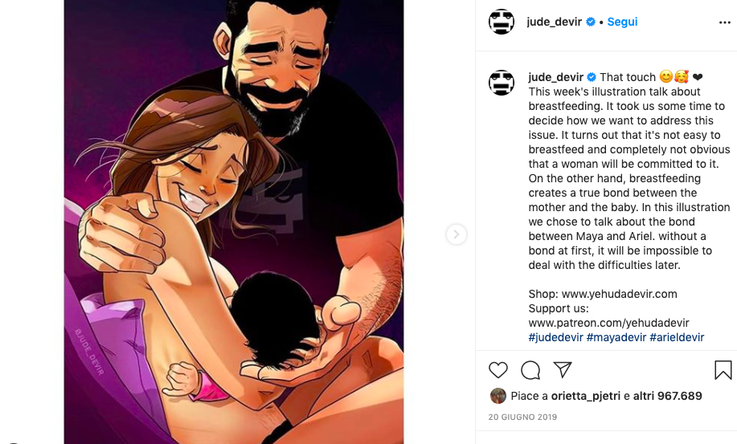Click jude_devir avatar beside caption
This screenshot has width=737, height=444.
502,82
